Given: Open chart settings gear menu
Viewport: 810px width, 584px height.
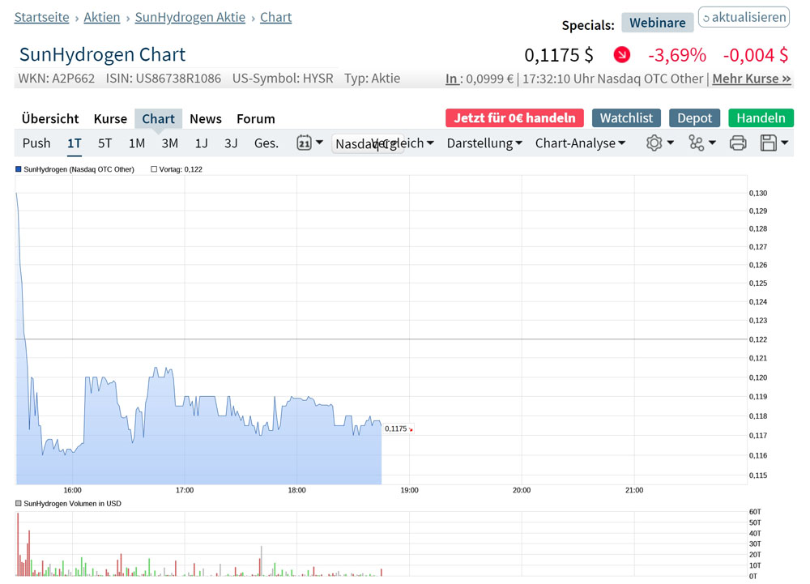Looking at the screenshot, I should coord(659,143).
